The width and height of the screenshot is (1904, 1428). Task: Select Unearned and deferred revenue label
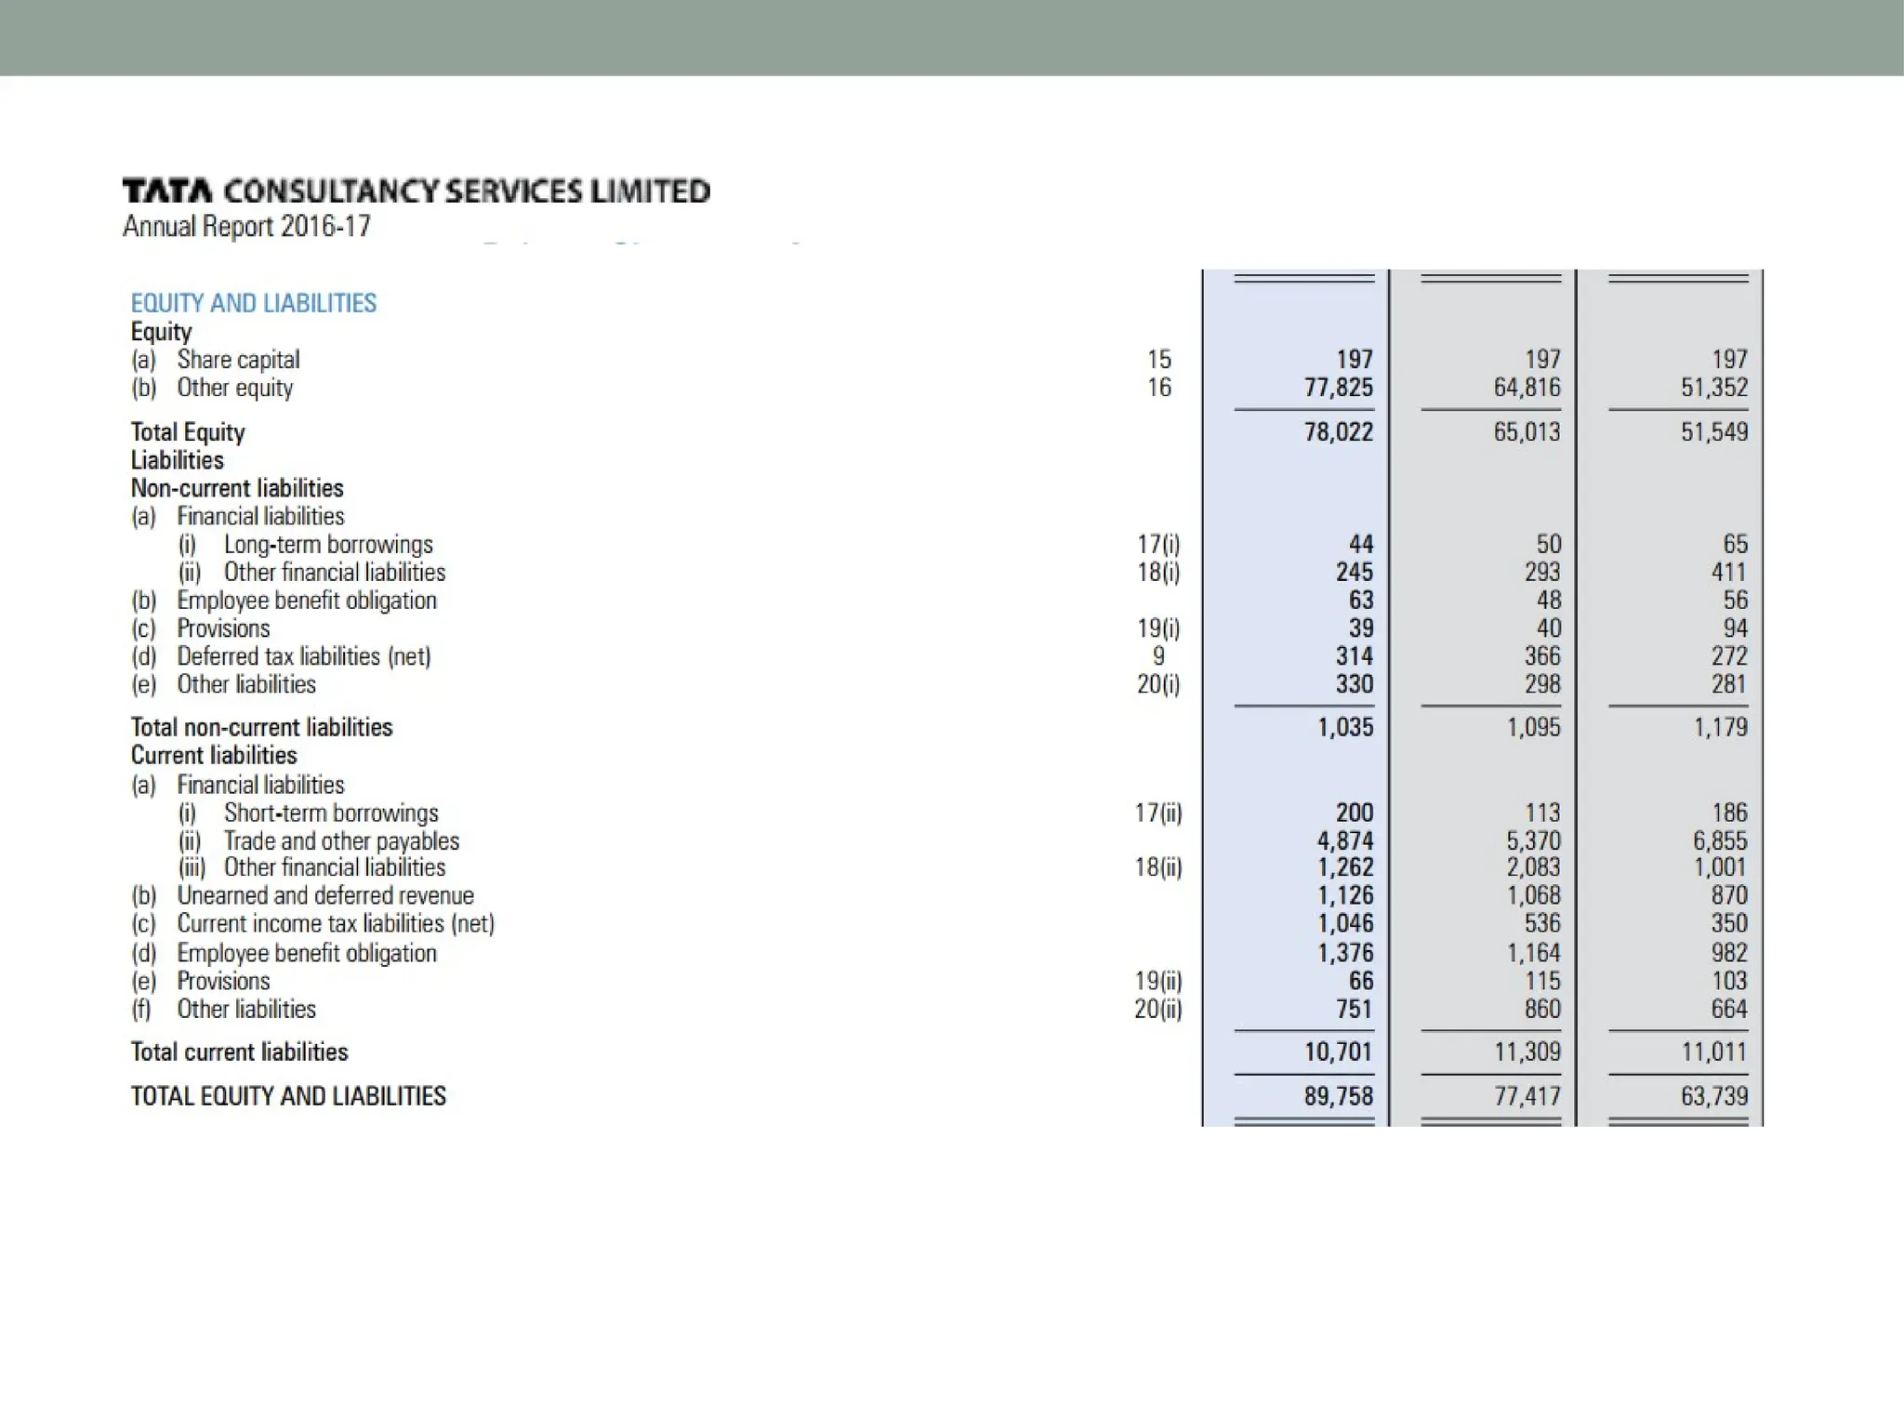point(325,895)
